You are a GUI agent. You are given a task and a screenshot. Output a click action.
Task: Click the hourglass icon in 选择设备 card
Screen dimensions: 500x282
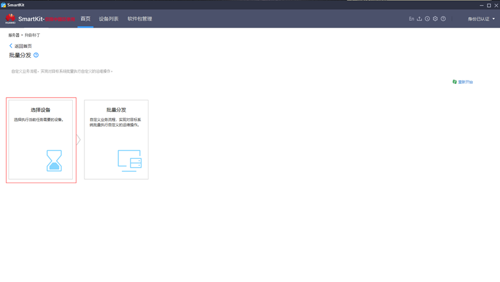(54, 161)
